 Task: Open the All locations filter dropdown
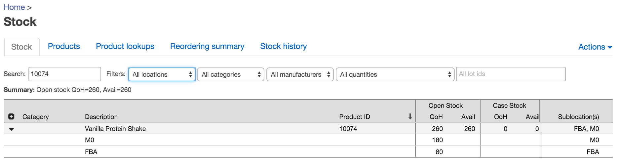tap(162, 74)
